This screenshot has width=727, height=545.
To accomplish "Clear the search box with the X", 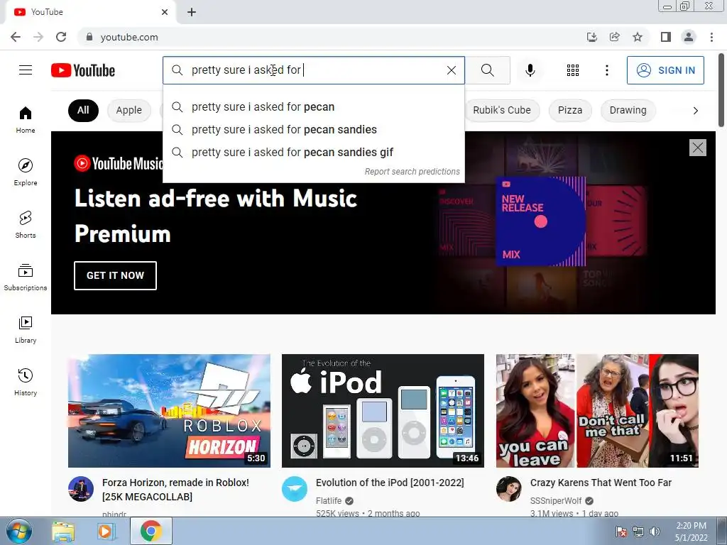I will coord(451,70).
